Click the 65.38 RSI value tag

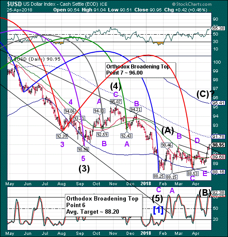point(218,28)
